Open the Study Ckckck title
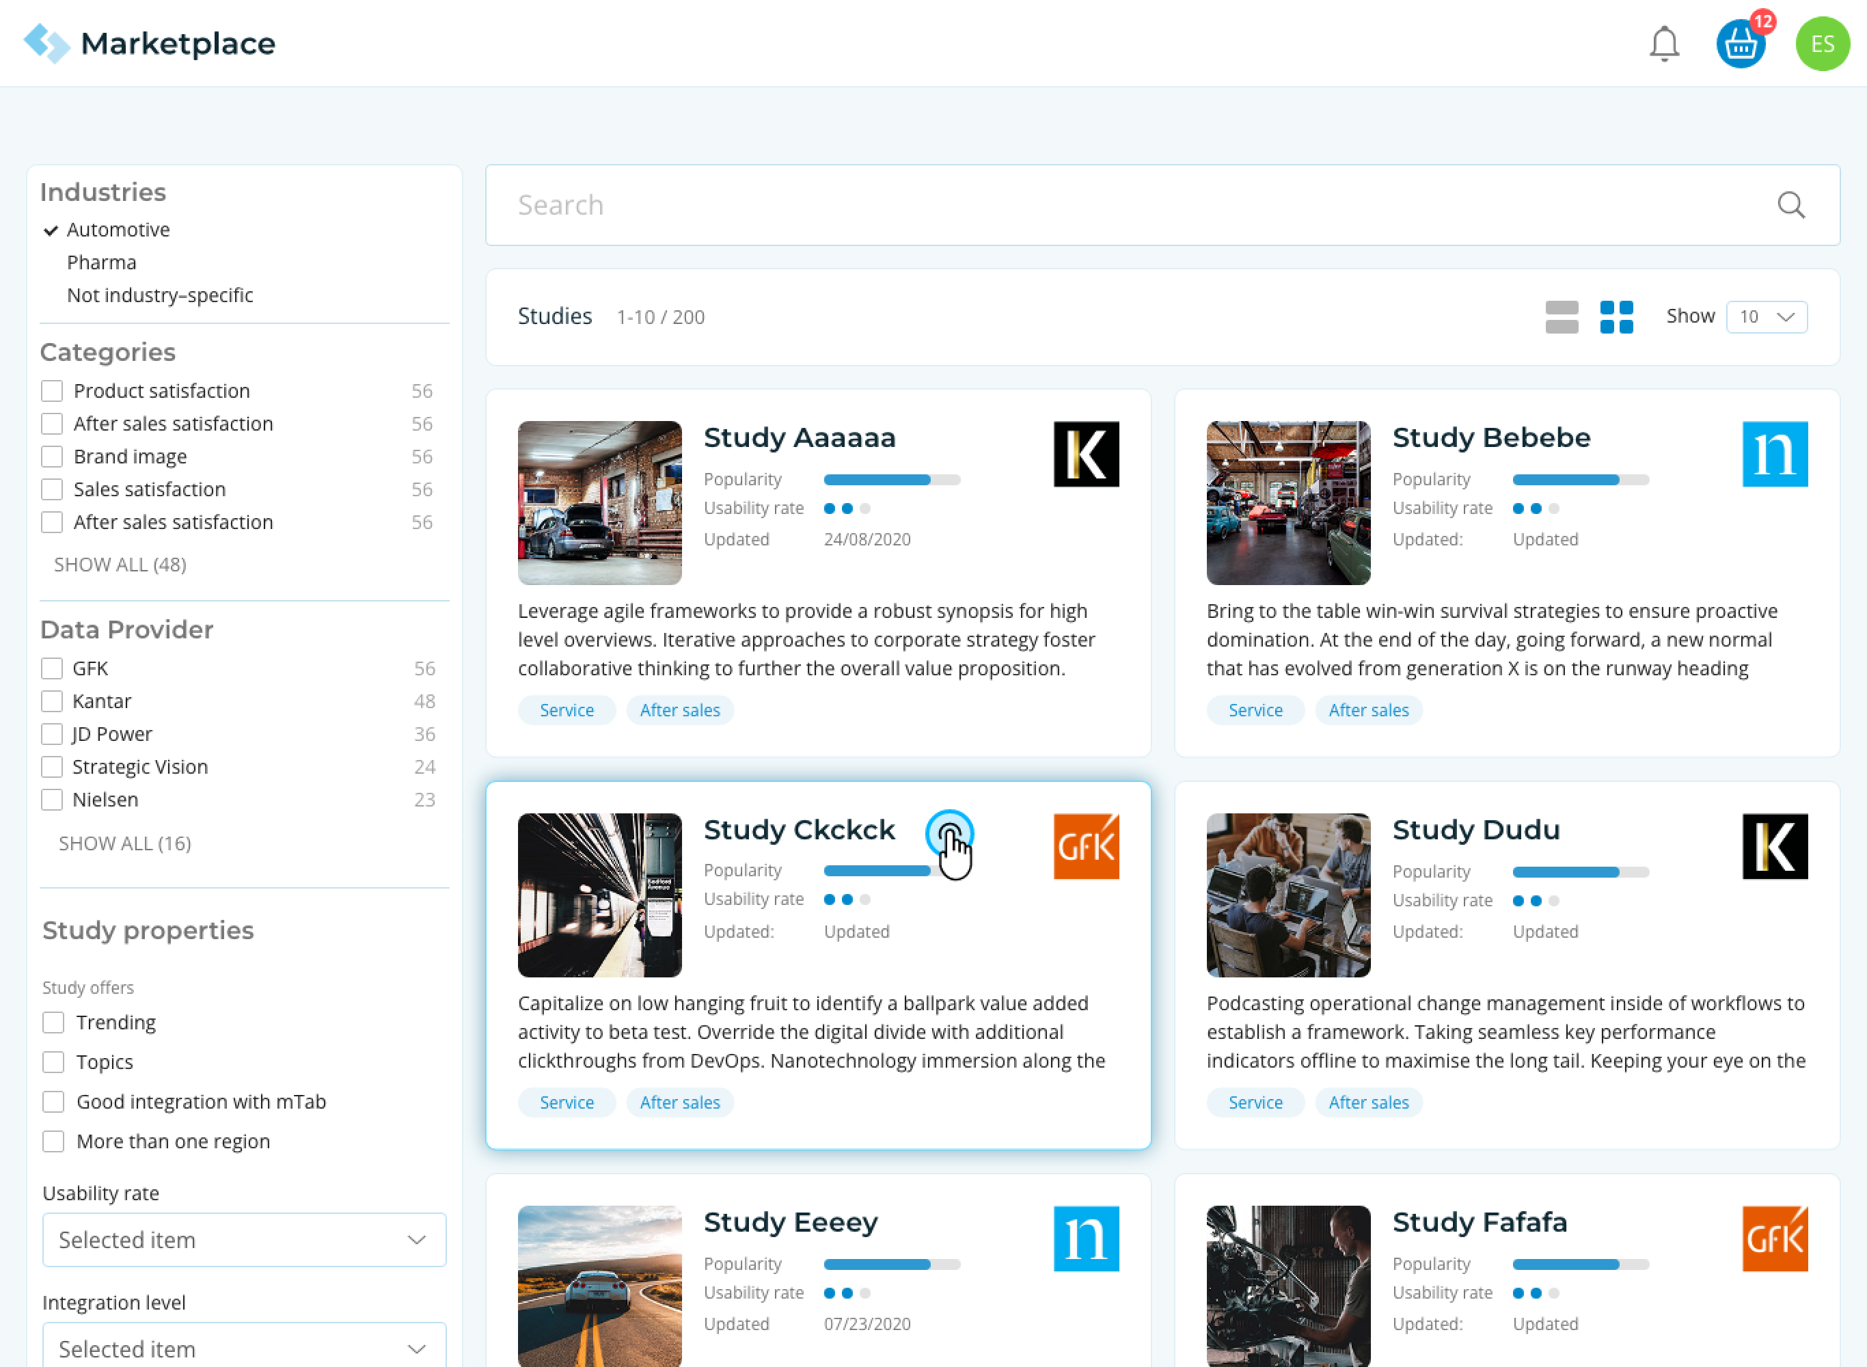The height and width of the screenshot is (1367, 1867). point(799,829)
